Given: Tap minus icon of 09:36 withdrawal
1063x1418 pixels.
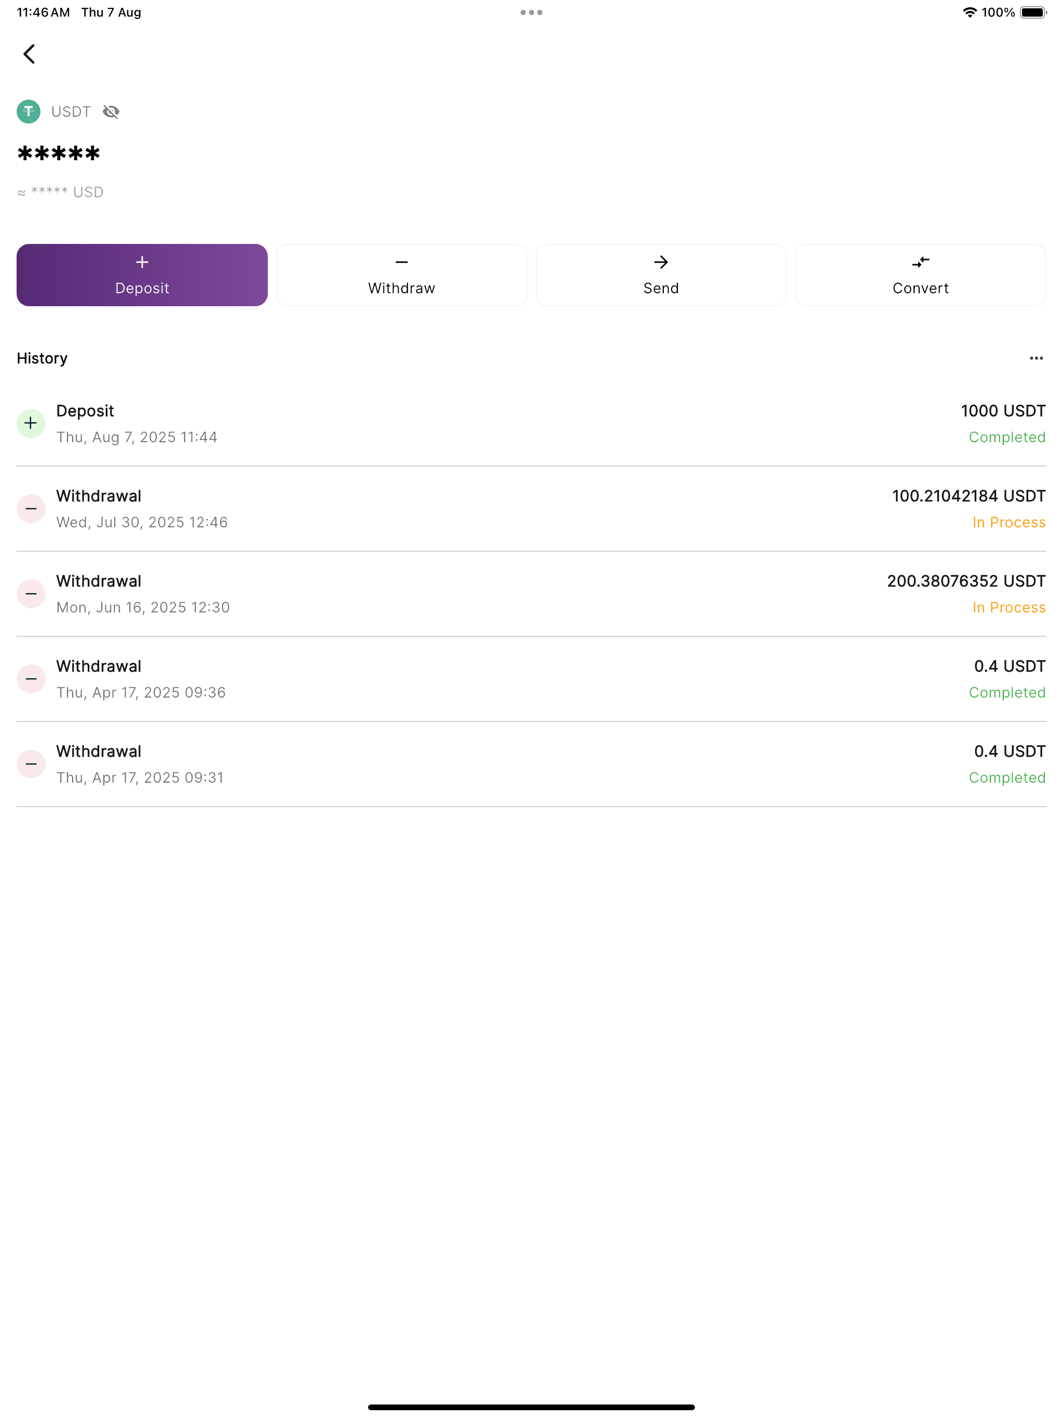Looking at the screenshot, I should click(31, 679).
